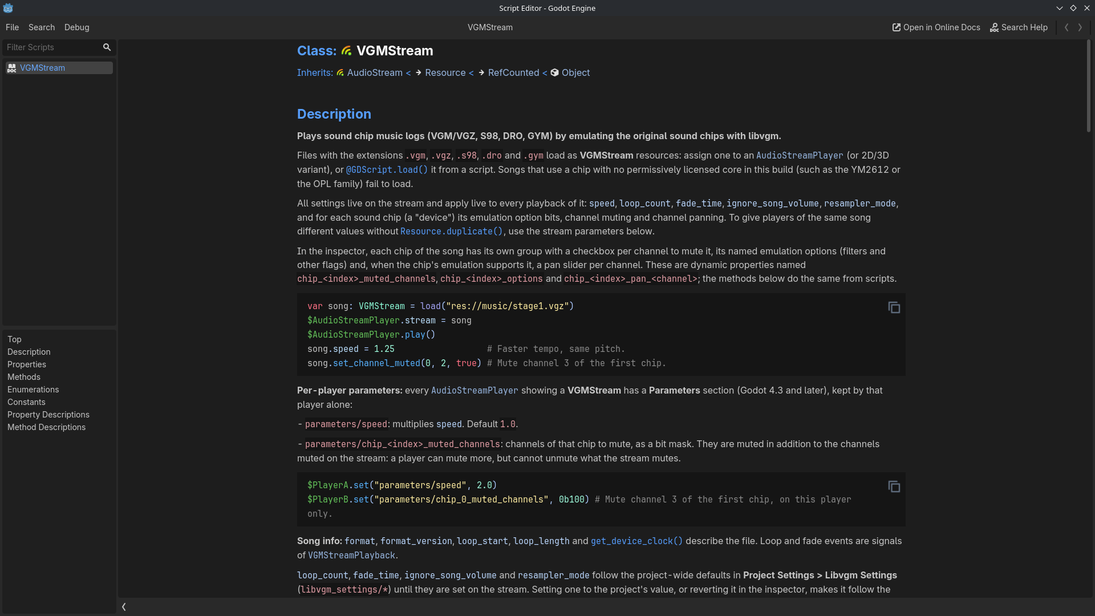Open the title bar dropdown arrow
1095x616 pixels.
click(1059, 8)
